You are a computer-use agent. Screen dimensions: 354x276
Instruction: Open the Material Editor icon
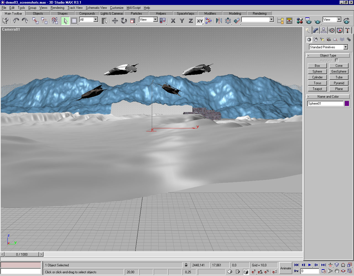click(x=300, y=21)
